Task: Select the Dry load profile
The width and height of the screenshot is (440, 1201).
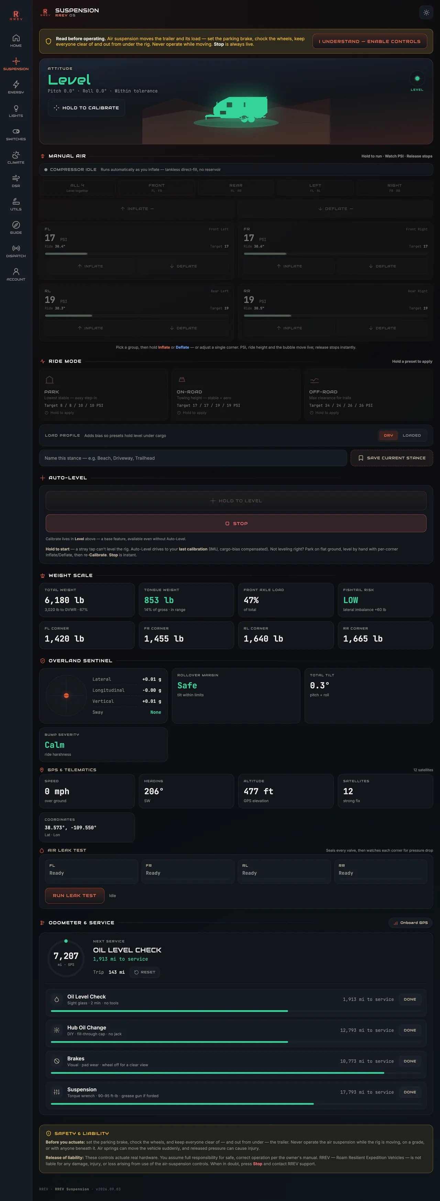Action: [x=388, y=435]
